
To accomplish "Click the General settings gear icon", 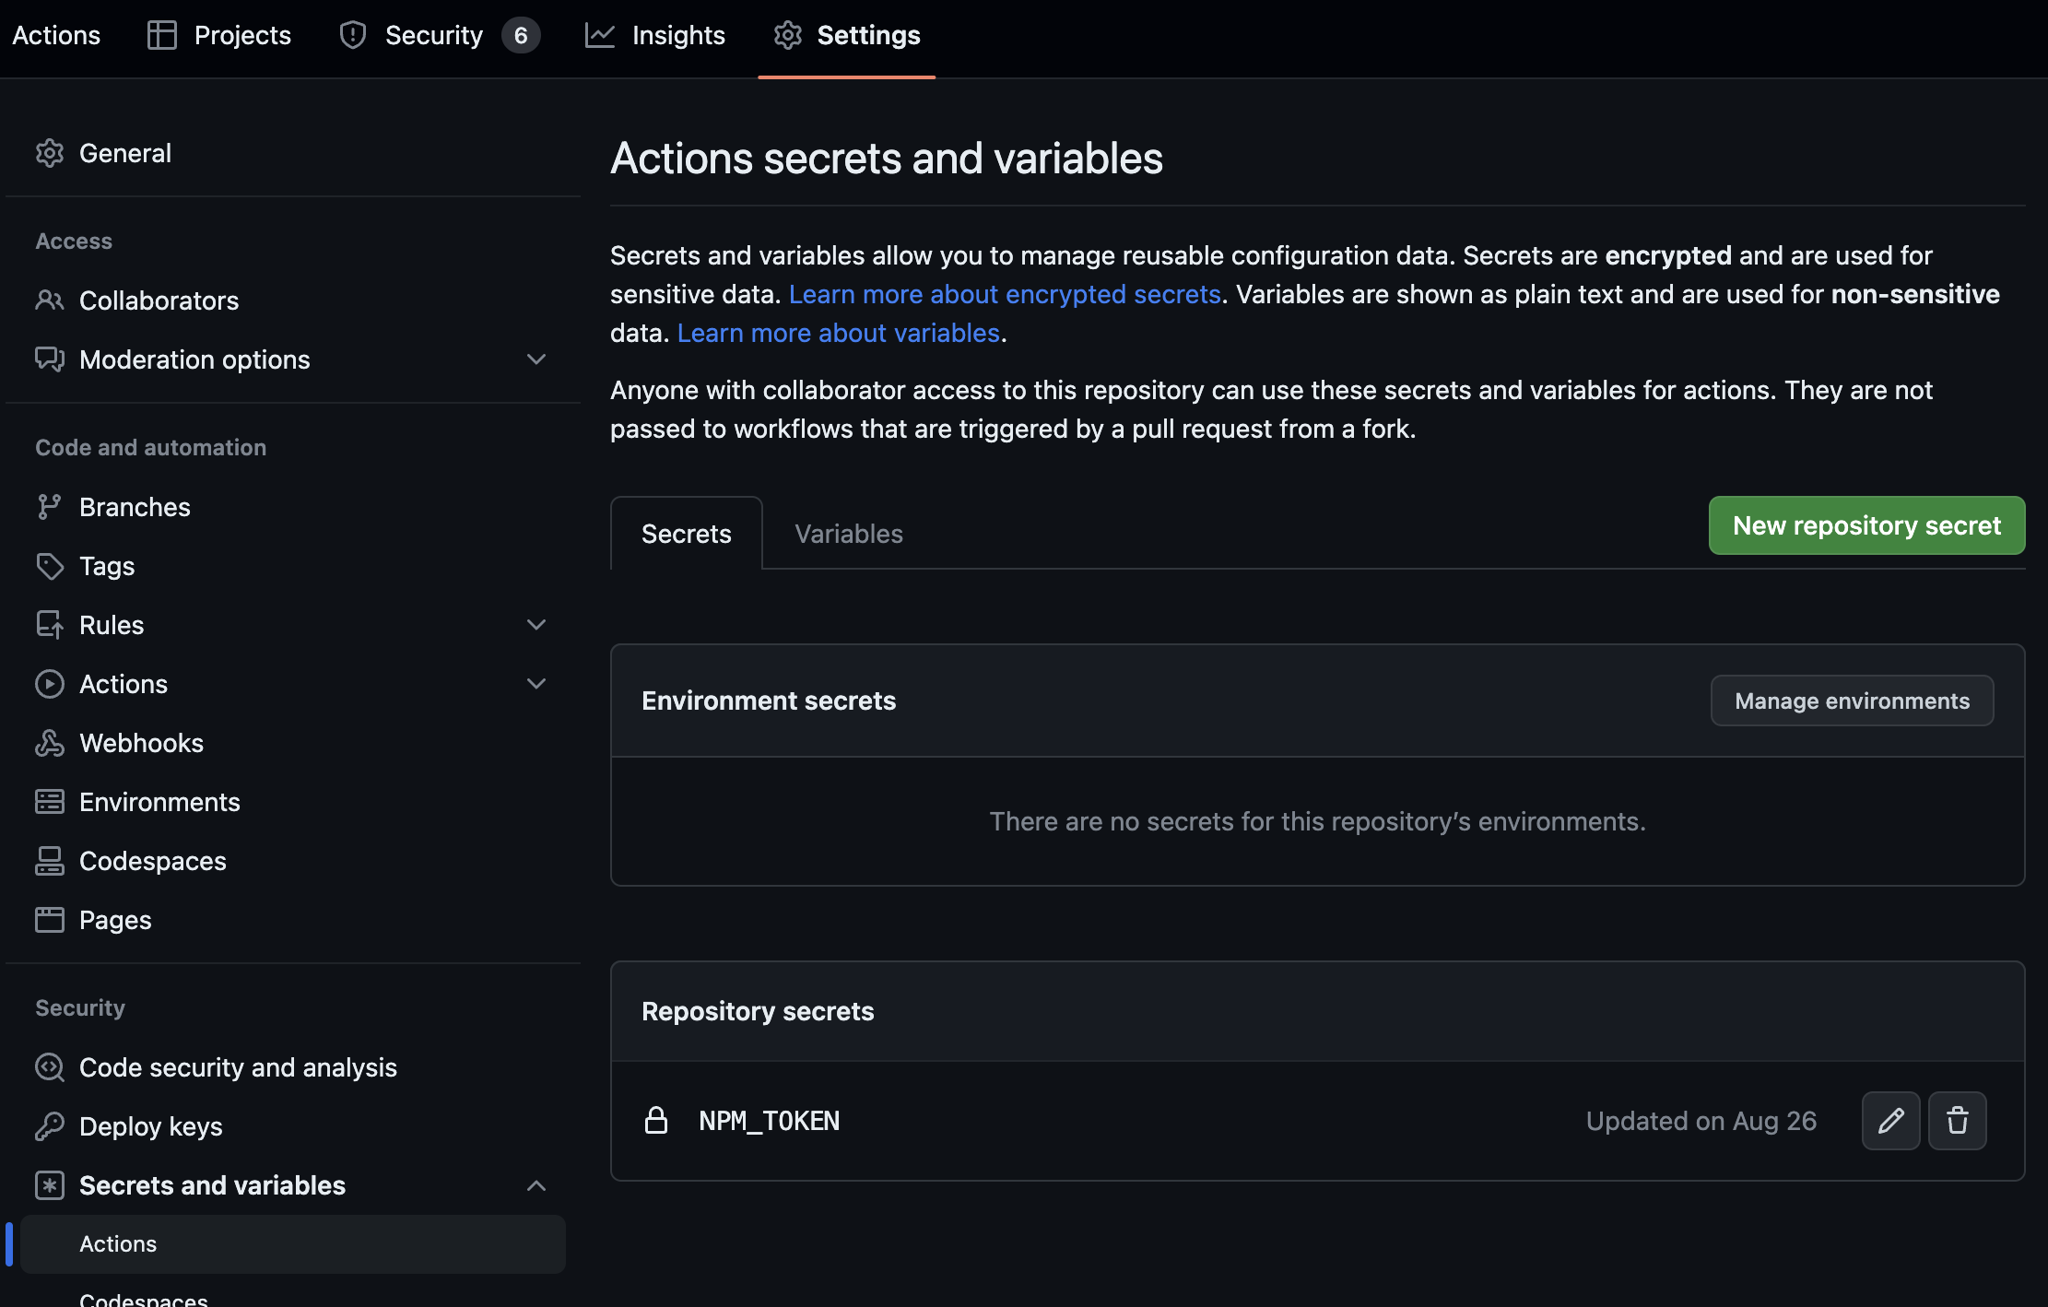I will pyautogui.click(x=50, y=153).
